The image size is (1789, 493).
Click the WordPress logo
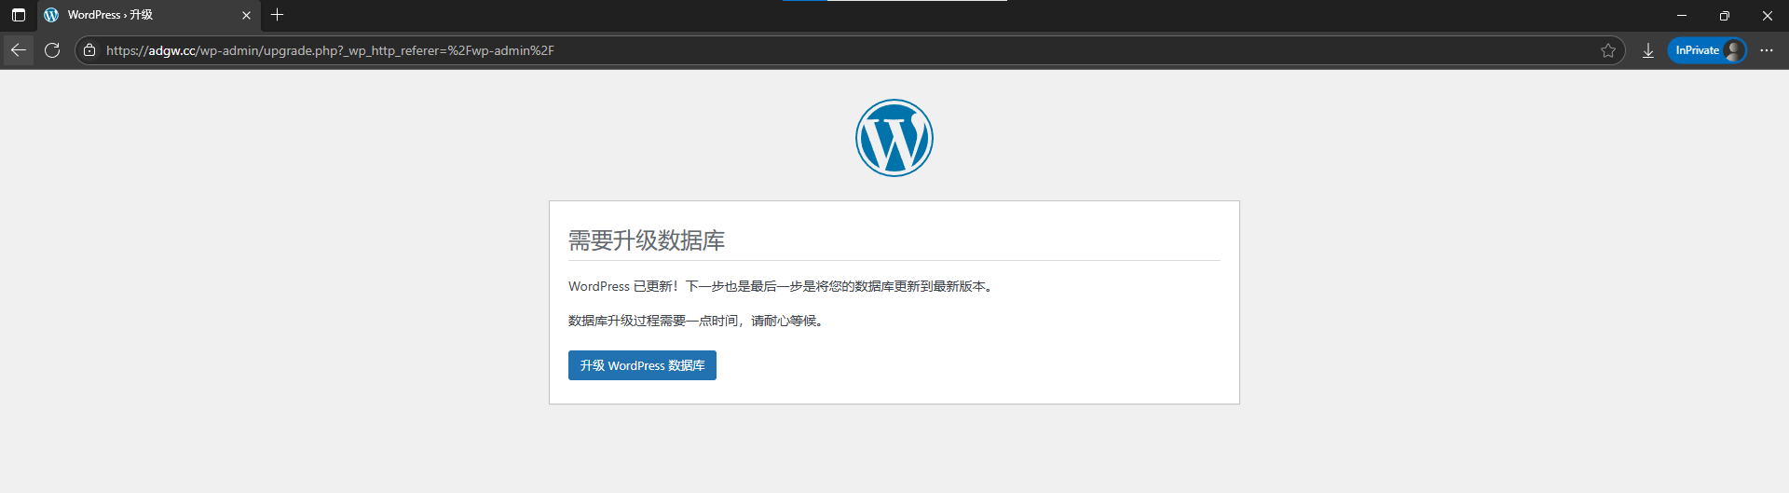pyautogui.click(x=894, y=138)
